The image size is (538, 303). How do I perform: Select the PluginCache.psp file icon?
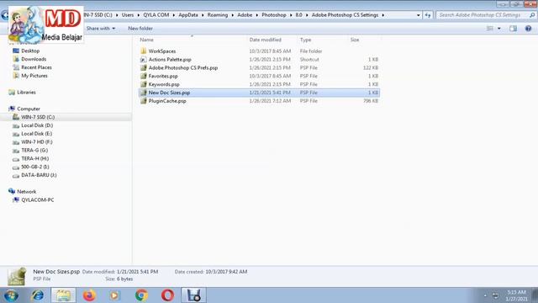tap(144, 101)
